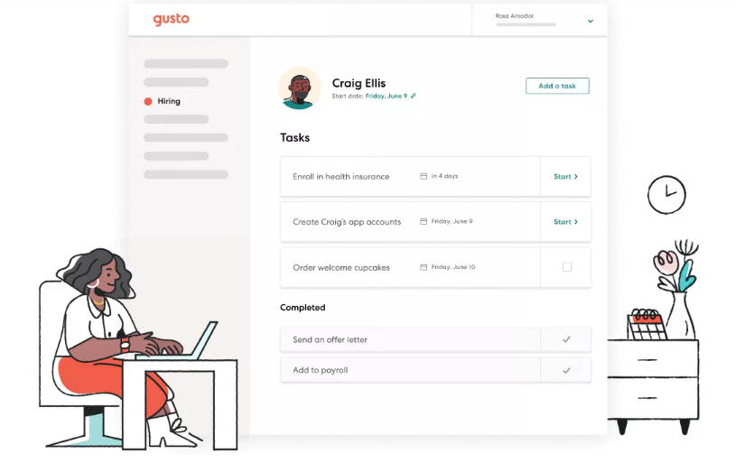Click checkmark on Add to payroll row

(x=566, y=370)
